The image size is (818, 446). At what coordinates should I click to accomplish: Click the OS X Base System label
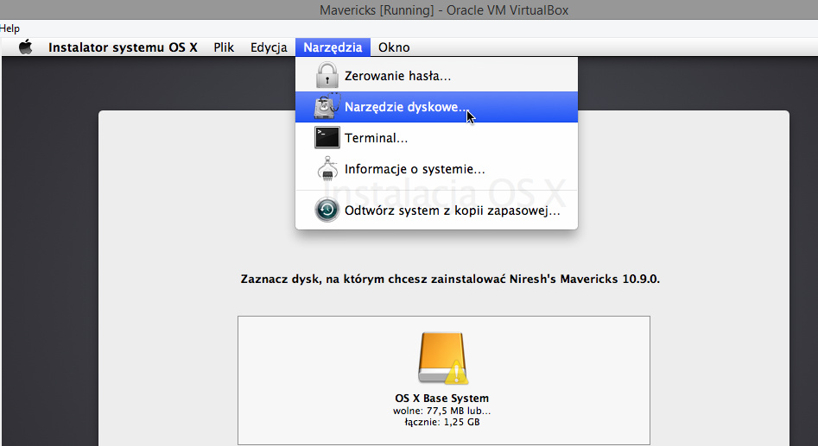[442, 398]
